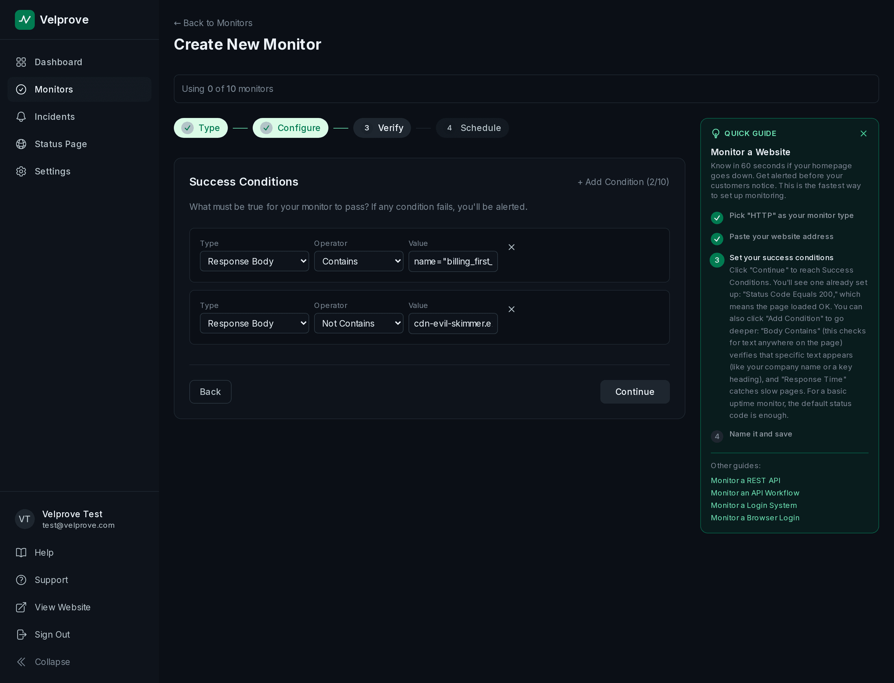Open the Not Contains operator dropdown

pyautogui.click(x=359, y=323)
